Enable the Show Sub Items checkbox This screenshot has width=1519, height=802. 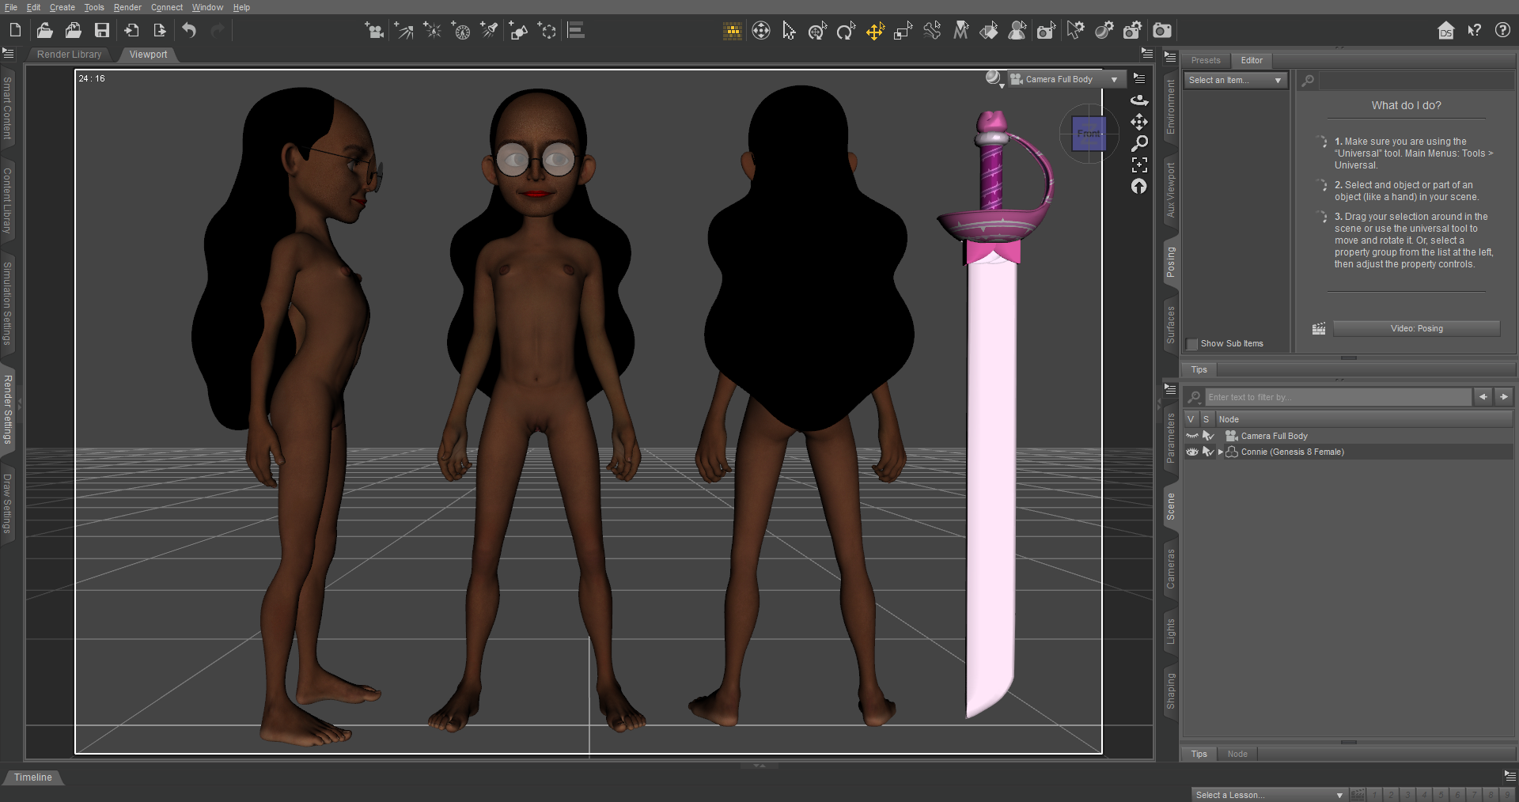[x=1192, y=344]
